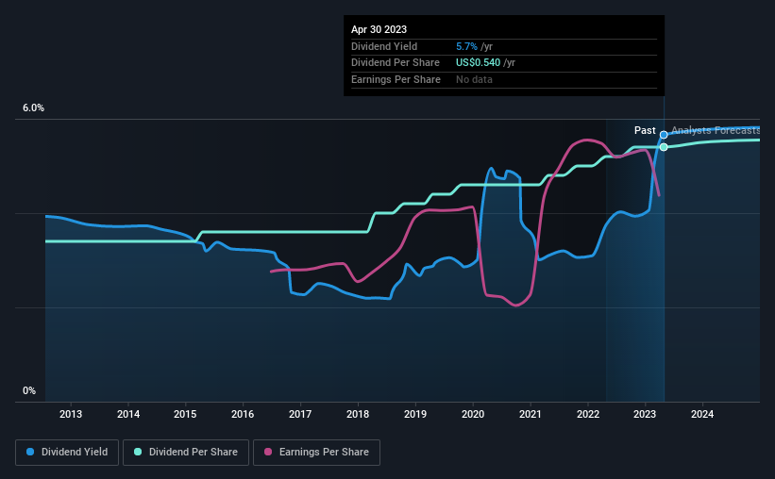Click the US$0.540 dividend per share value

[478, 63]
